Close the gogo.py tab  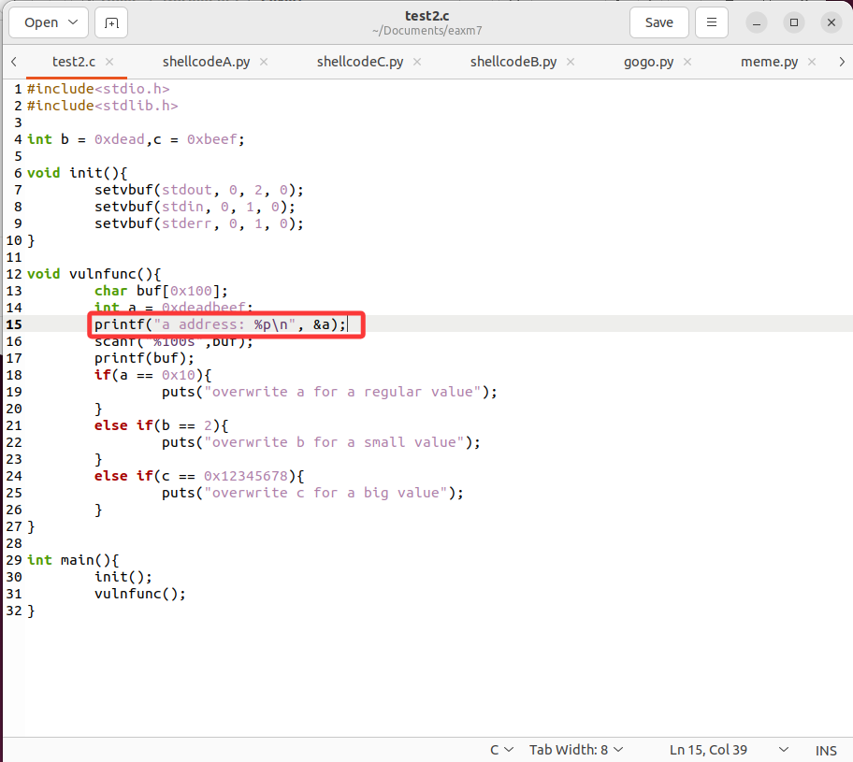click(x=688, y=62)
